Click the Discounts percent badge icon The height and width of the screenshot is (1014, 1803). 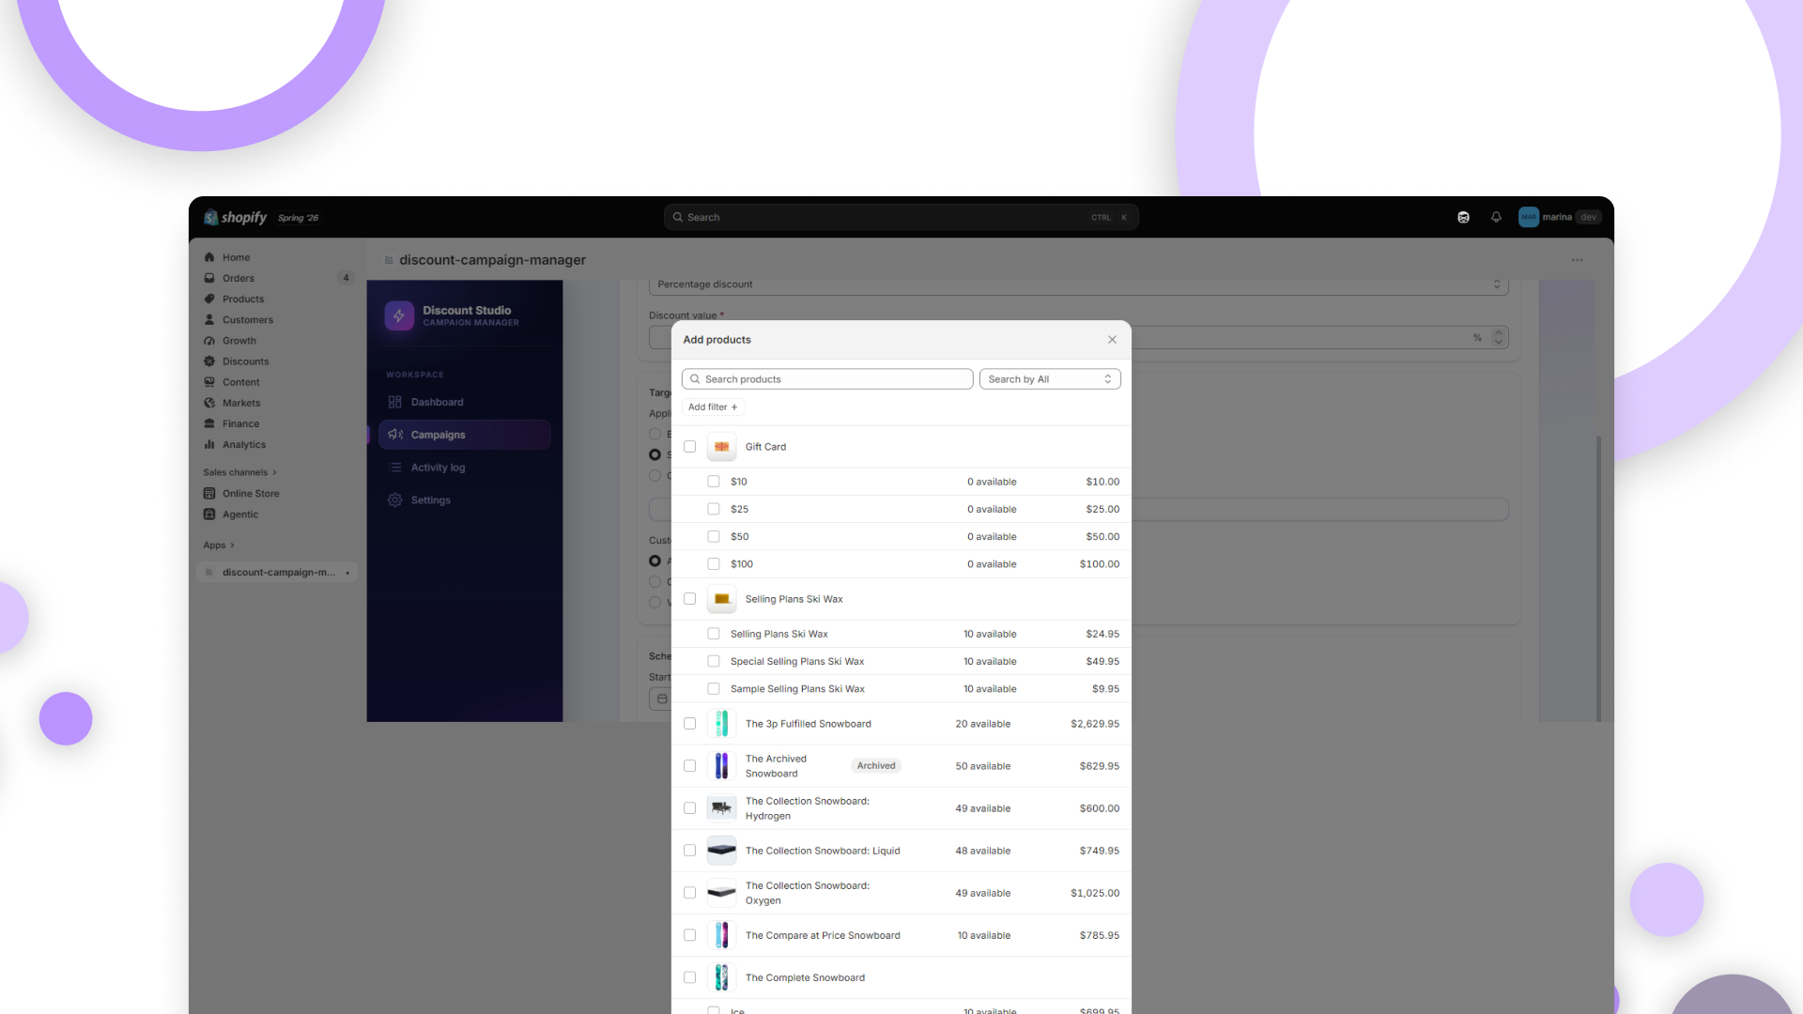tap(209, 361)
